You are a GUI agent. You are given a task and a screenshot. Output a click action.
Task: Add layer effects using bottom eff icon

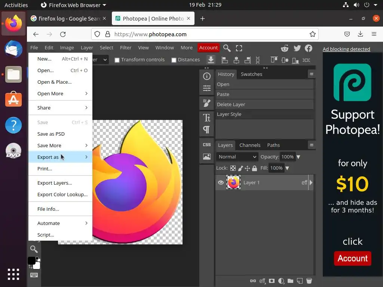point(262,281)
